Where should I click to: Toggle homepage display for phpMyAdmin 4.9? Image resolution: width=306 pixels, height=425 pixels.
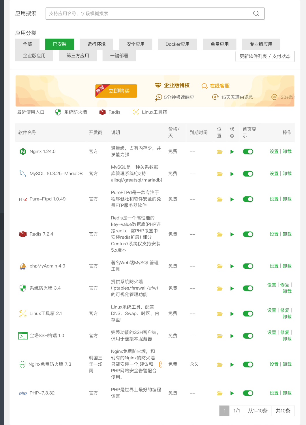pyautogui.click(x=248, y=266)
